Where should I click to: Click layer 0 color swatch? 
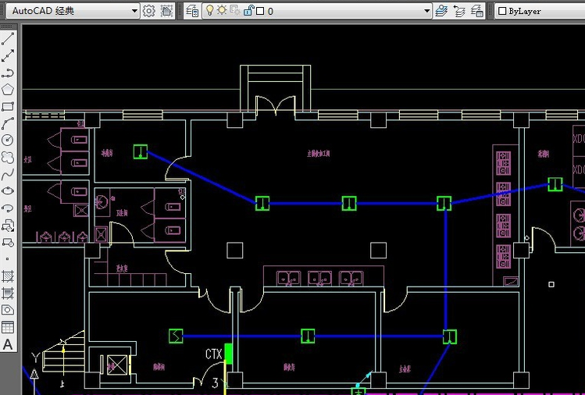260,11
